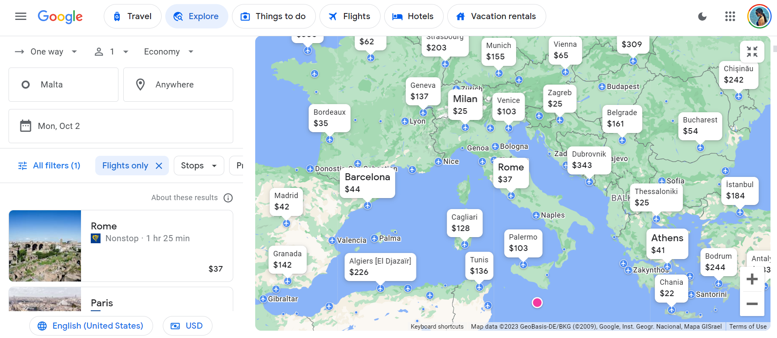Click the Bologna airport marker

(495, 146)
